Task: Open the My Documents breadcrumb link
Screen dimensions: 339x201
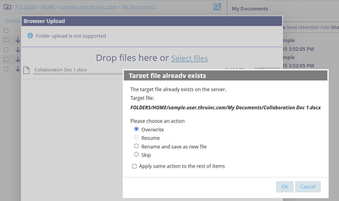Action: pyautogui.click(x=138, y=7)
